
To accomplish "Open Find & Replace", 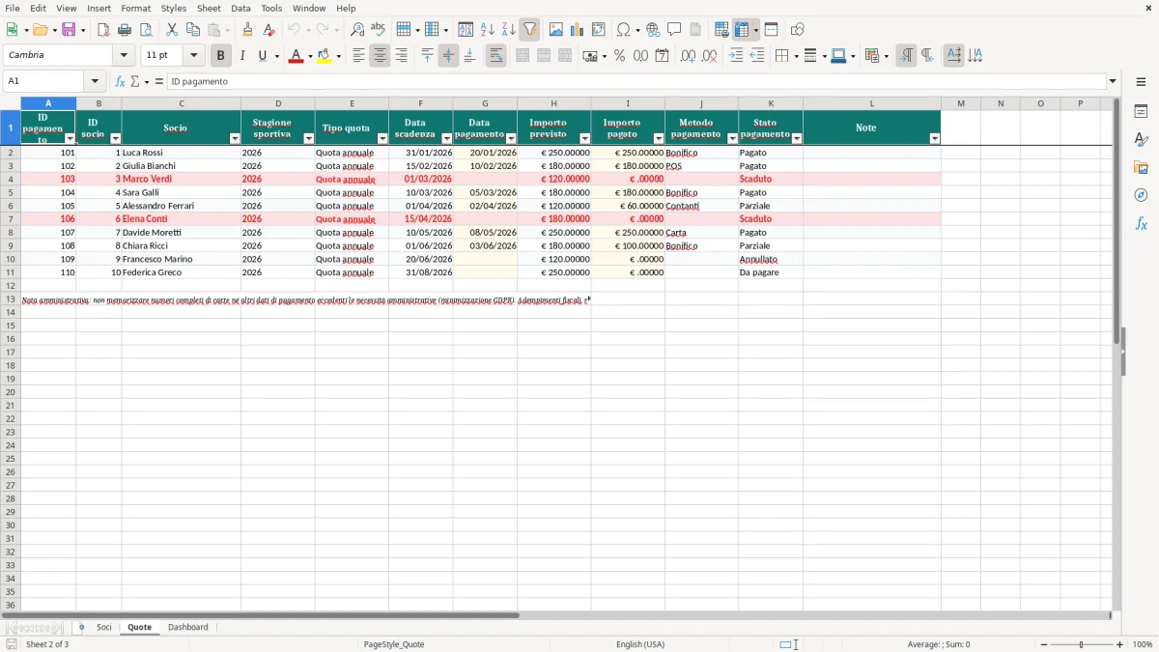I will pos(357,30).
